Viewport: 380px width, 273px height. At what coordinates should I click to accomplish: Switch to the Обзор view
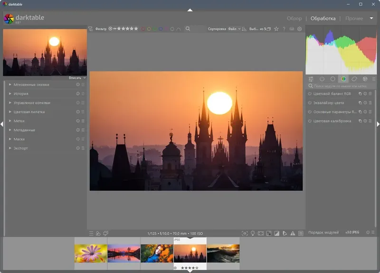tap(294, 18)
